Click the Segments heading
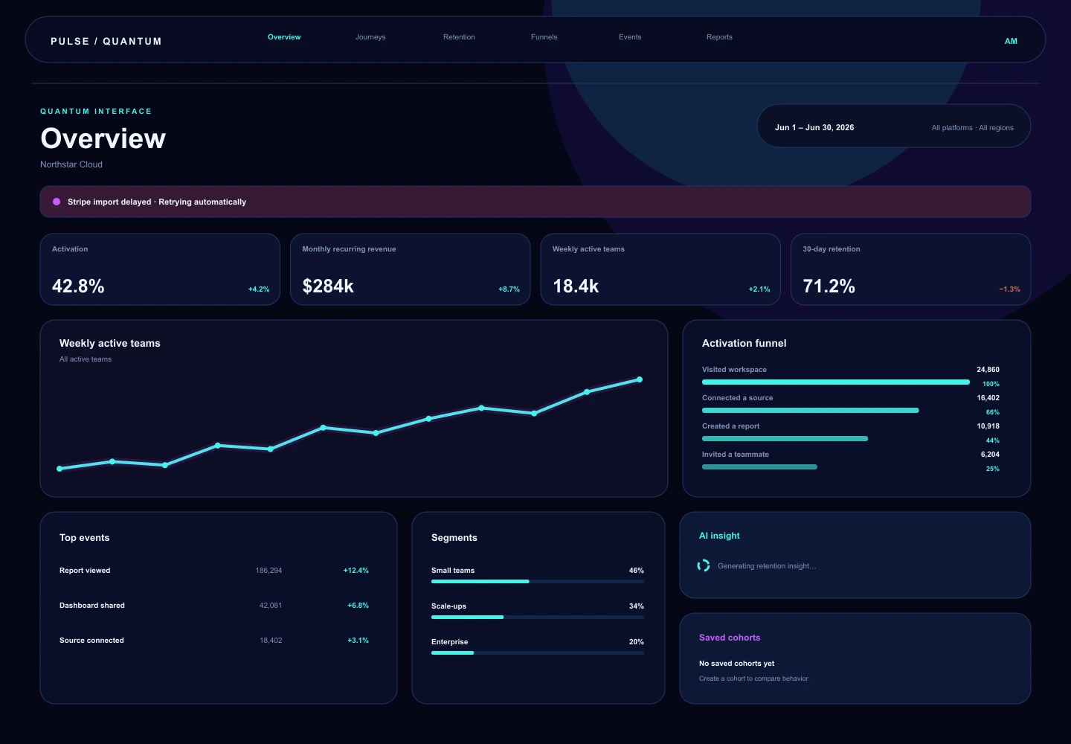This screenshot has height=744, width=1071. [454, 538]
